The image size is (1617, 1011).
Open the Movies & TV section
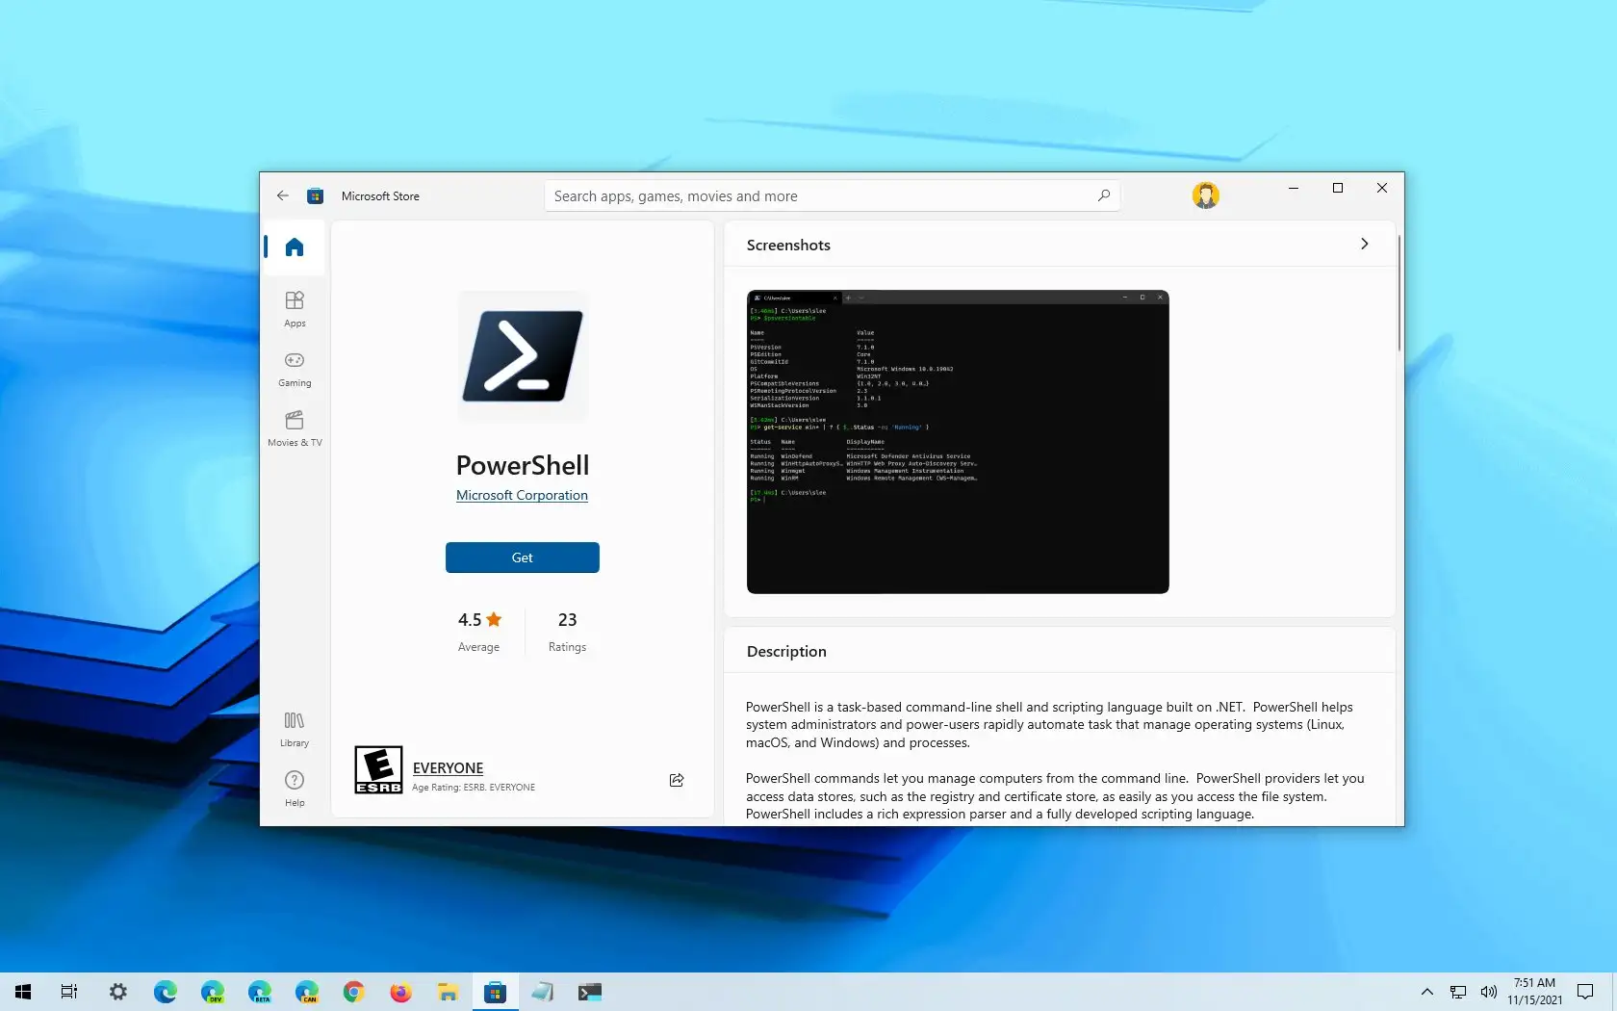(294, 429)
